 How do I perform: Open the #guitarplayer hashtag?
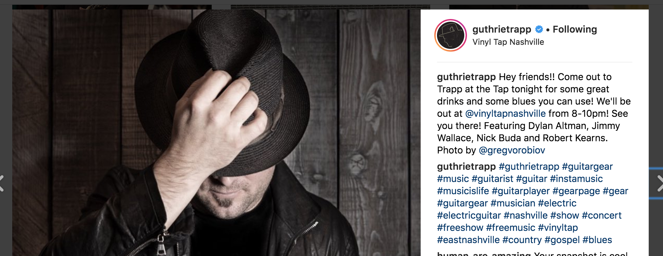pyautogui.click(x=521, y=191)
